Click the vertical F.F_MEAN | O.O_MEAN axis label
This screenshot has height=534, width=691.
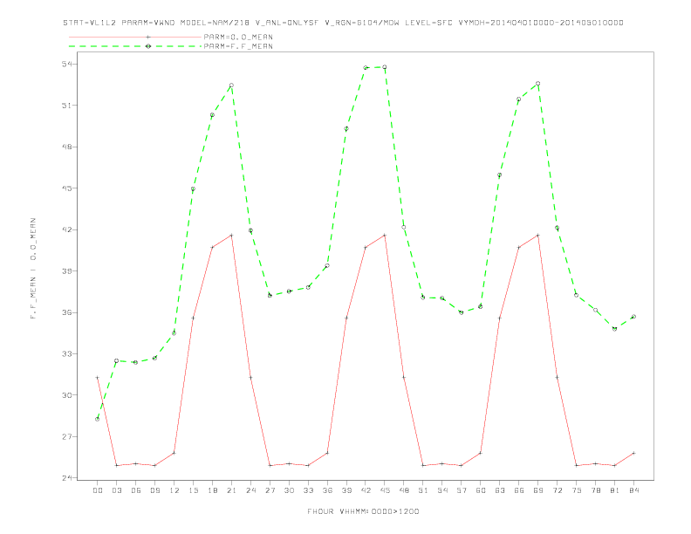tap(33, 269)
